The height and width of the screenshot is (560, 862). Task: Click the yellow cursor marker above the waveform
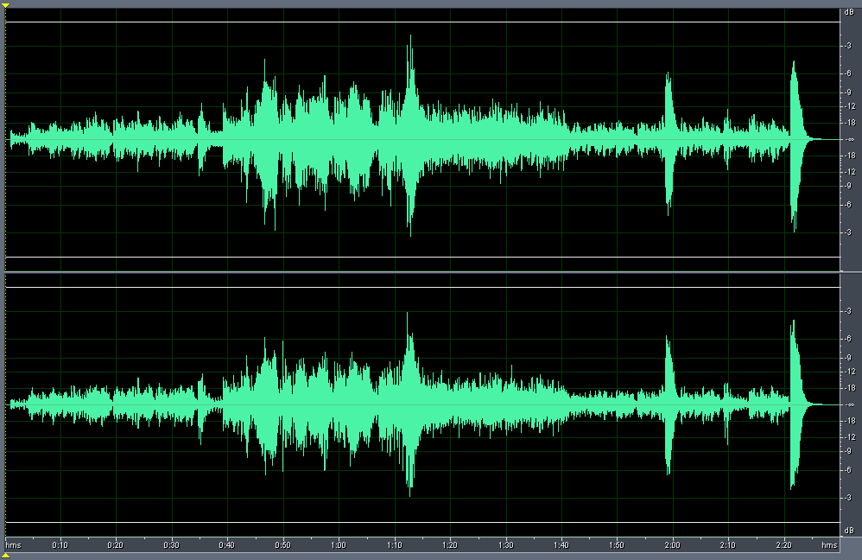click(x=5, y=5)
